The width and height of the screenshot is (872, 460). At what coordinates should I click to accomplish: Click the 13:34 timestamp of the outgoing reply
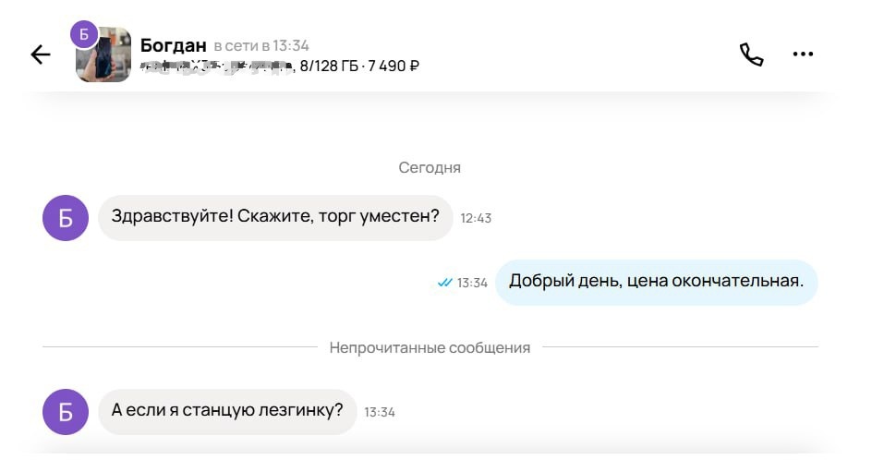point(472,283)
